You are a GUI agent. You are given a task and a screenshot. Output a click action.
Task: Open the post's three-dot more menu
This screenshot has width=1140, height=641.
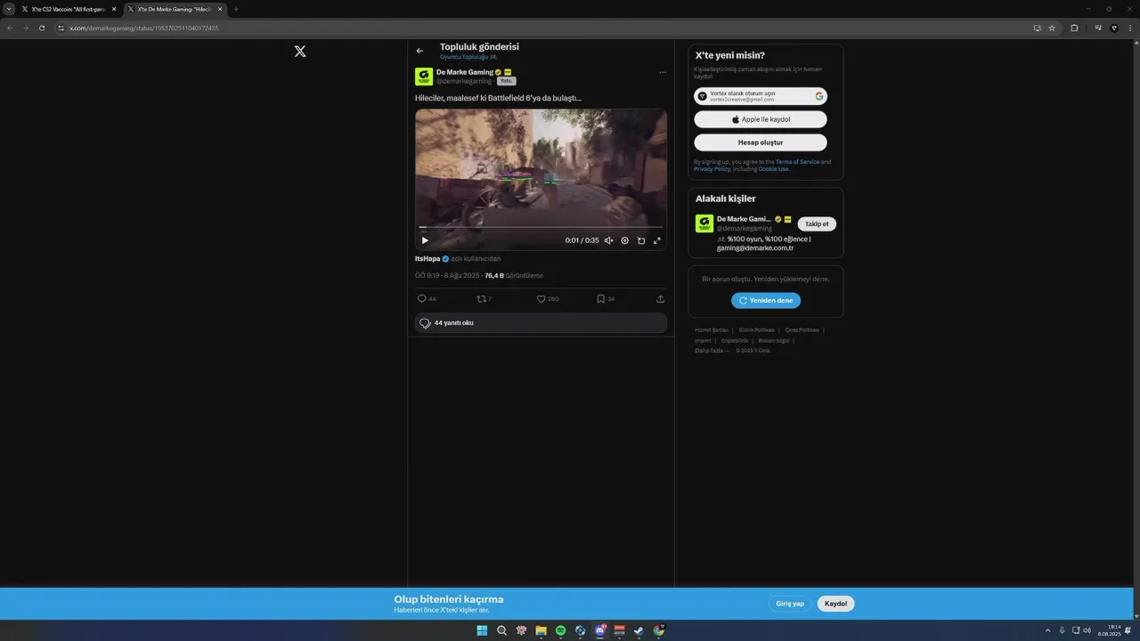(x=662, y=72)
